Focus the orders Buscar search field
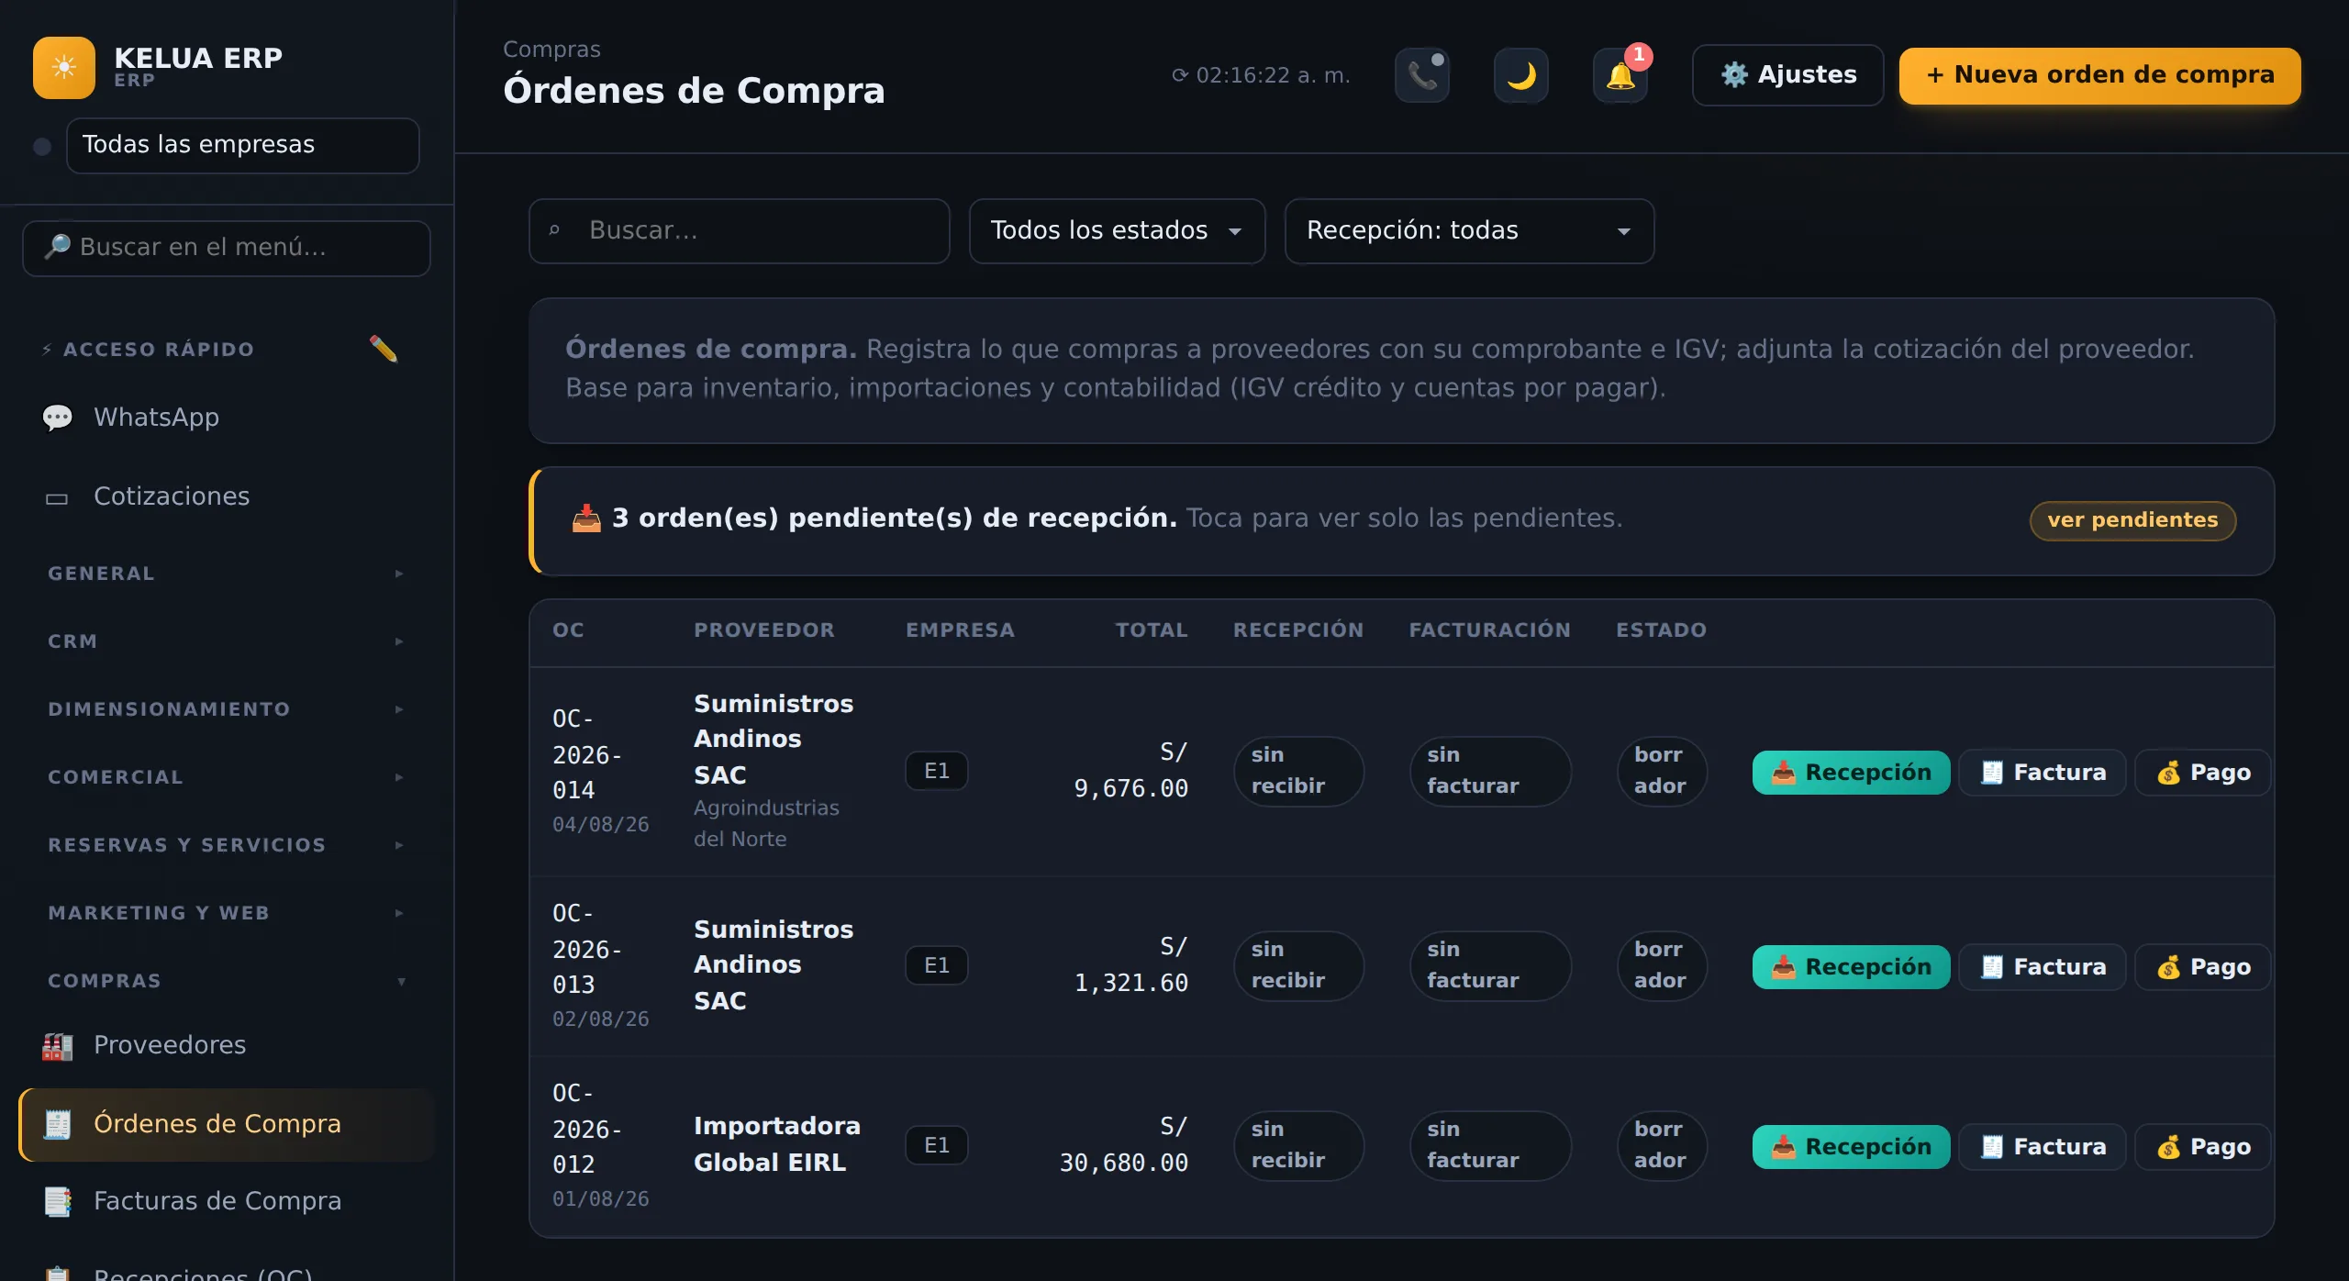This screenshot has height=1281, width=2349. pos(739,230)
